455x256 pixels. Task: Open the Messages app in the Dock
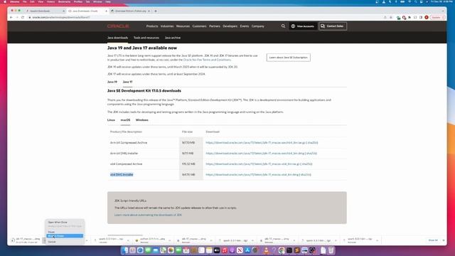coord(148,250)
